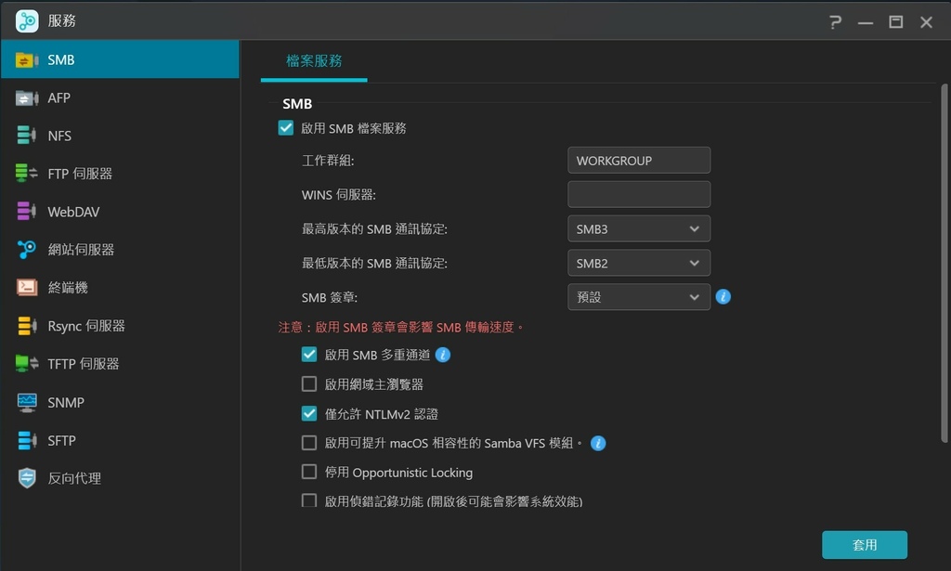The height and width of the screenshot is (571, 951).
Task: Minimize the 服務 window
Action: tap(866, 23)
